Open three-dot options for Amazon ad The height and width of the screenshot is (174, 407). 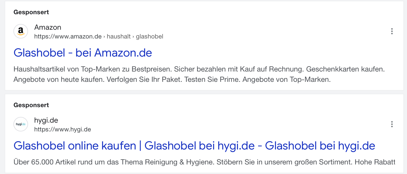(x=392, y=31)
